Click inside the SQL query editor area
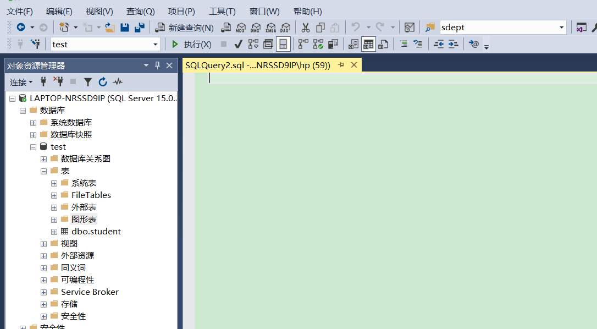This screenshot has height=329, width=597. tap(395, 200)
